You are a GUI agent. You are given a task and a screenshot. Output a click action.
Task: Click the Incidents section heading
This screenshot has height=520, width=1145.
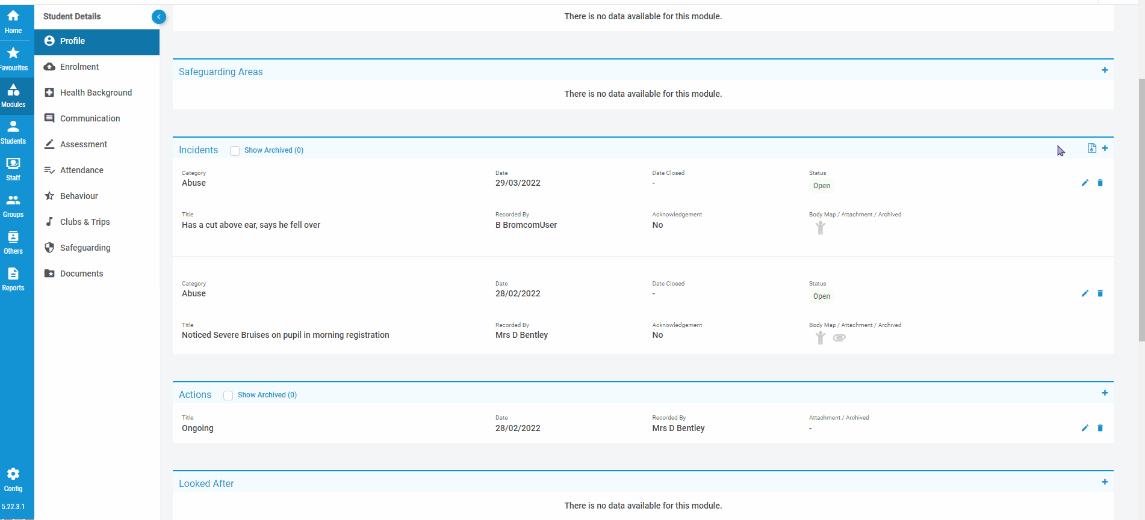tap(198, 150)
